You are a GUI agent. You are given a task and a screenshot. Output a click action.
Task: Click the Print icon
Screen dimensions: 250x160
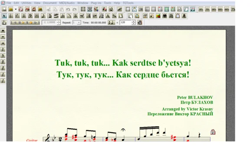click(27, 9)
